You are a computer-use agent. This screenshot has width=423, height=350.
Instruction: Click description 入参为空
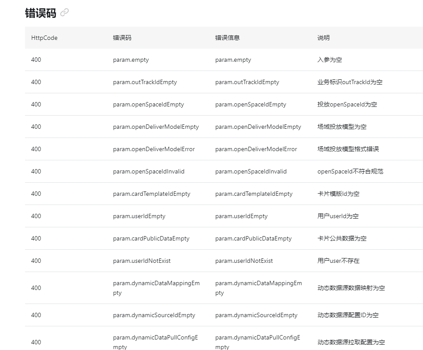330,60
